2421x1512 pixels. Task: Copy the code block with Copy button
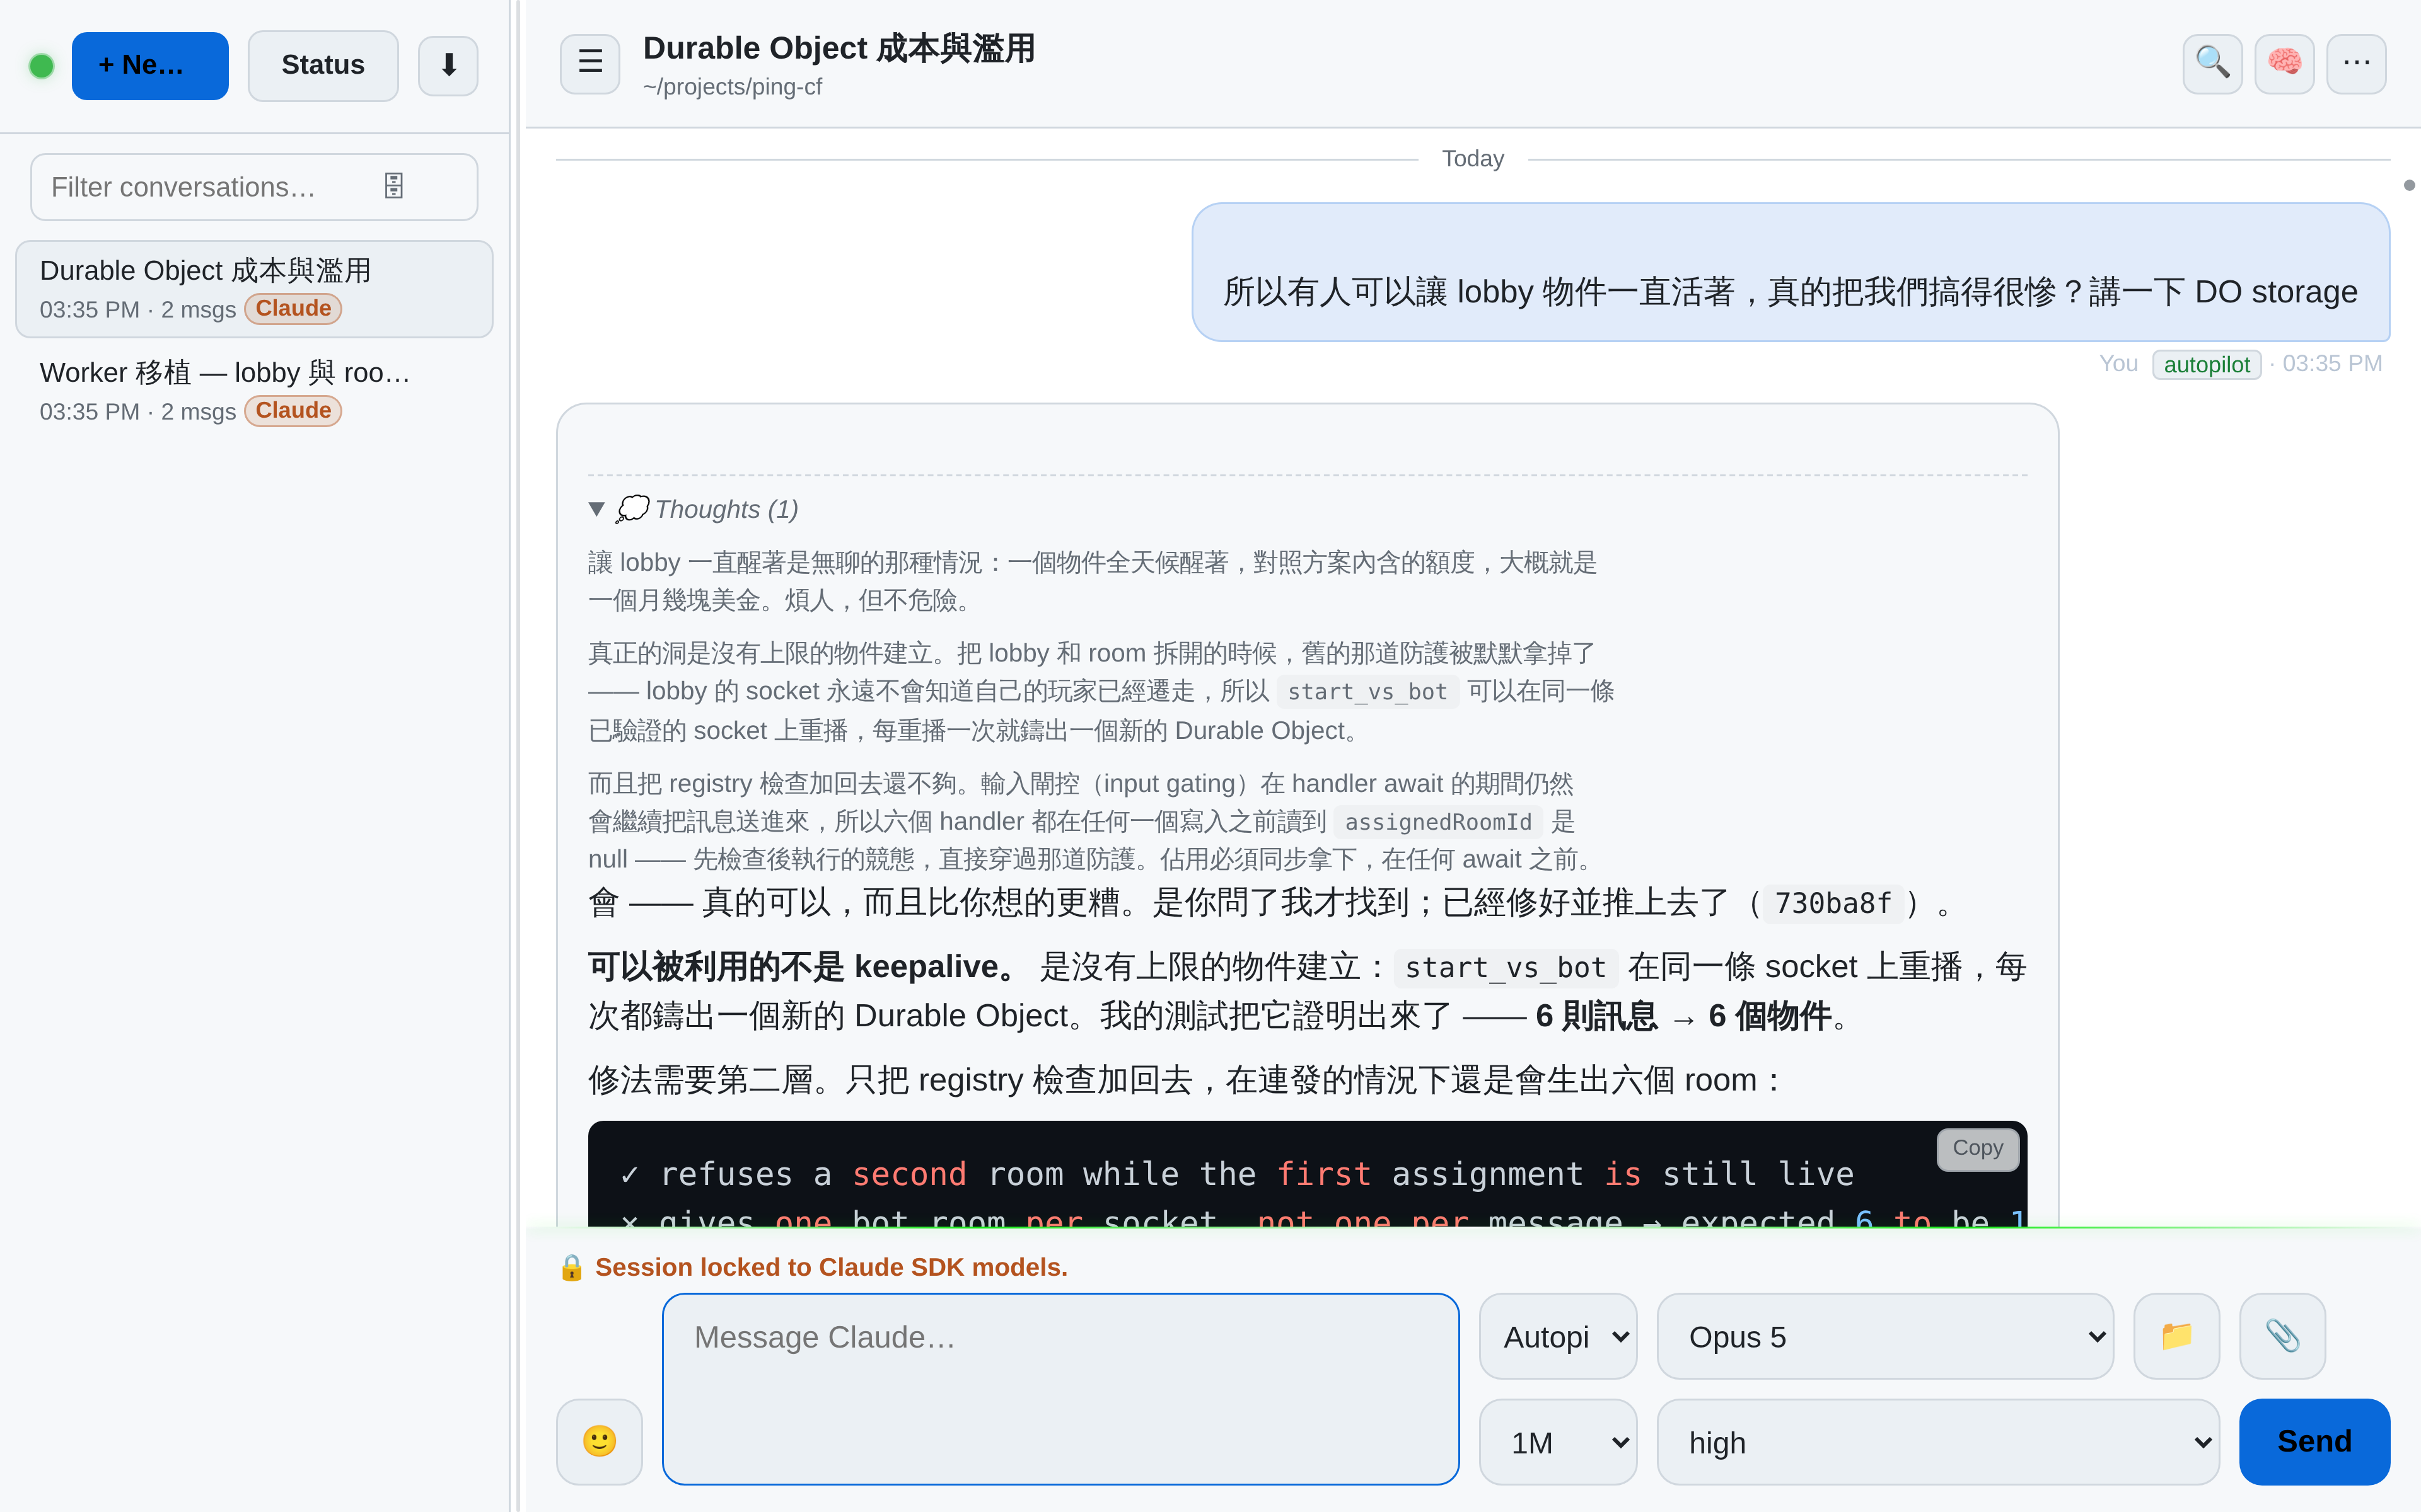[1977, 1149]
